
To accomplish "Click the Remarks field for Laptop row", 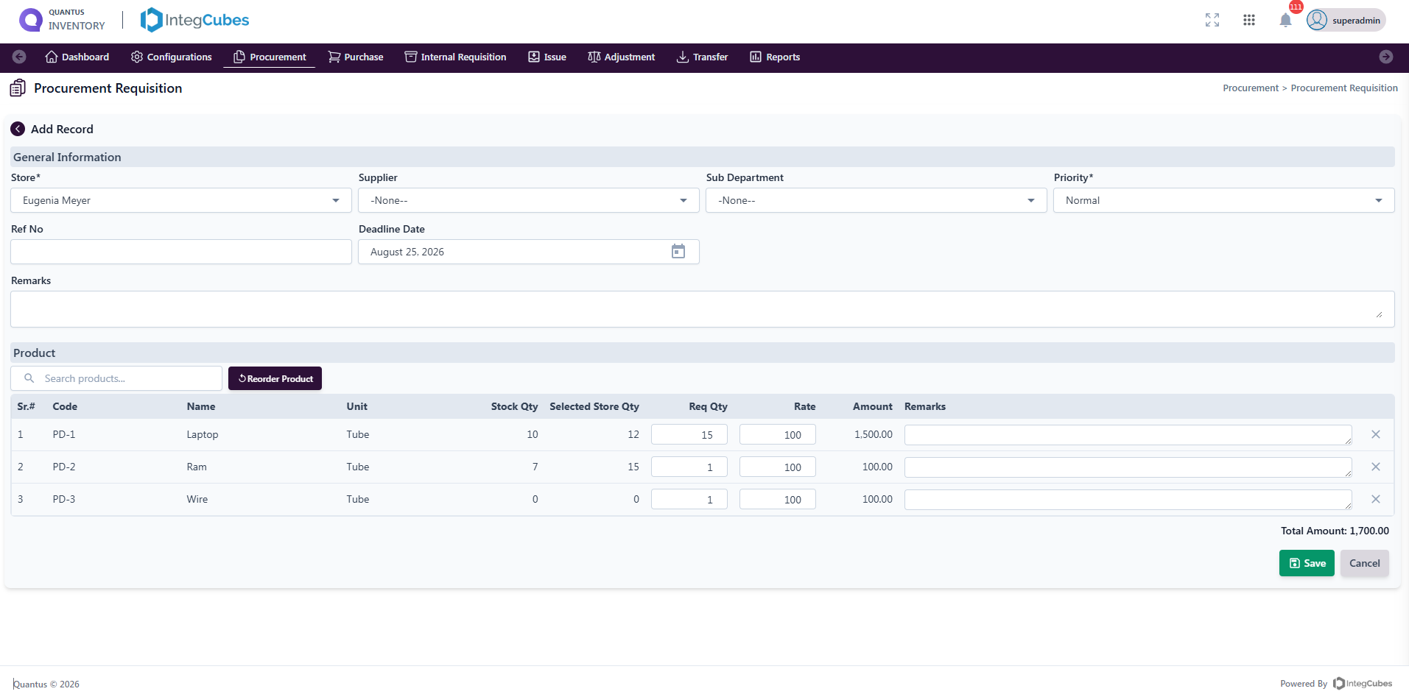I will (1128, 435).
